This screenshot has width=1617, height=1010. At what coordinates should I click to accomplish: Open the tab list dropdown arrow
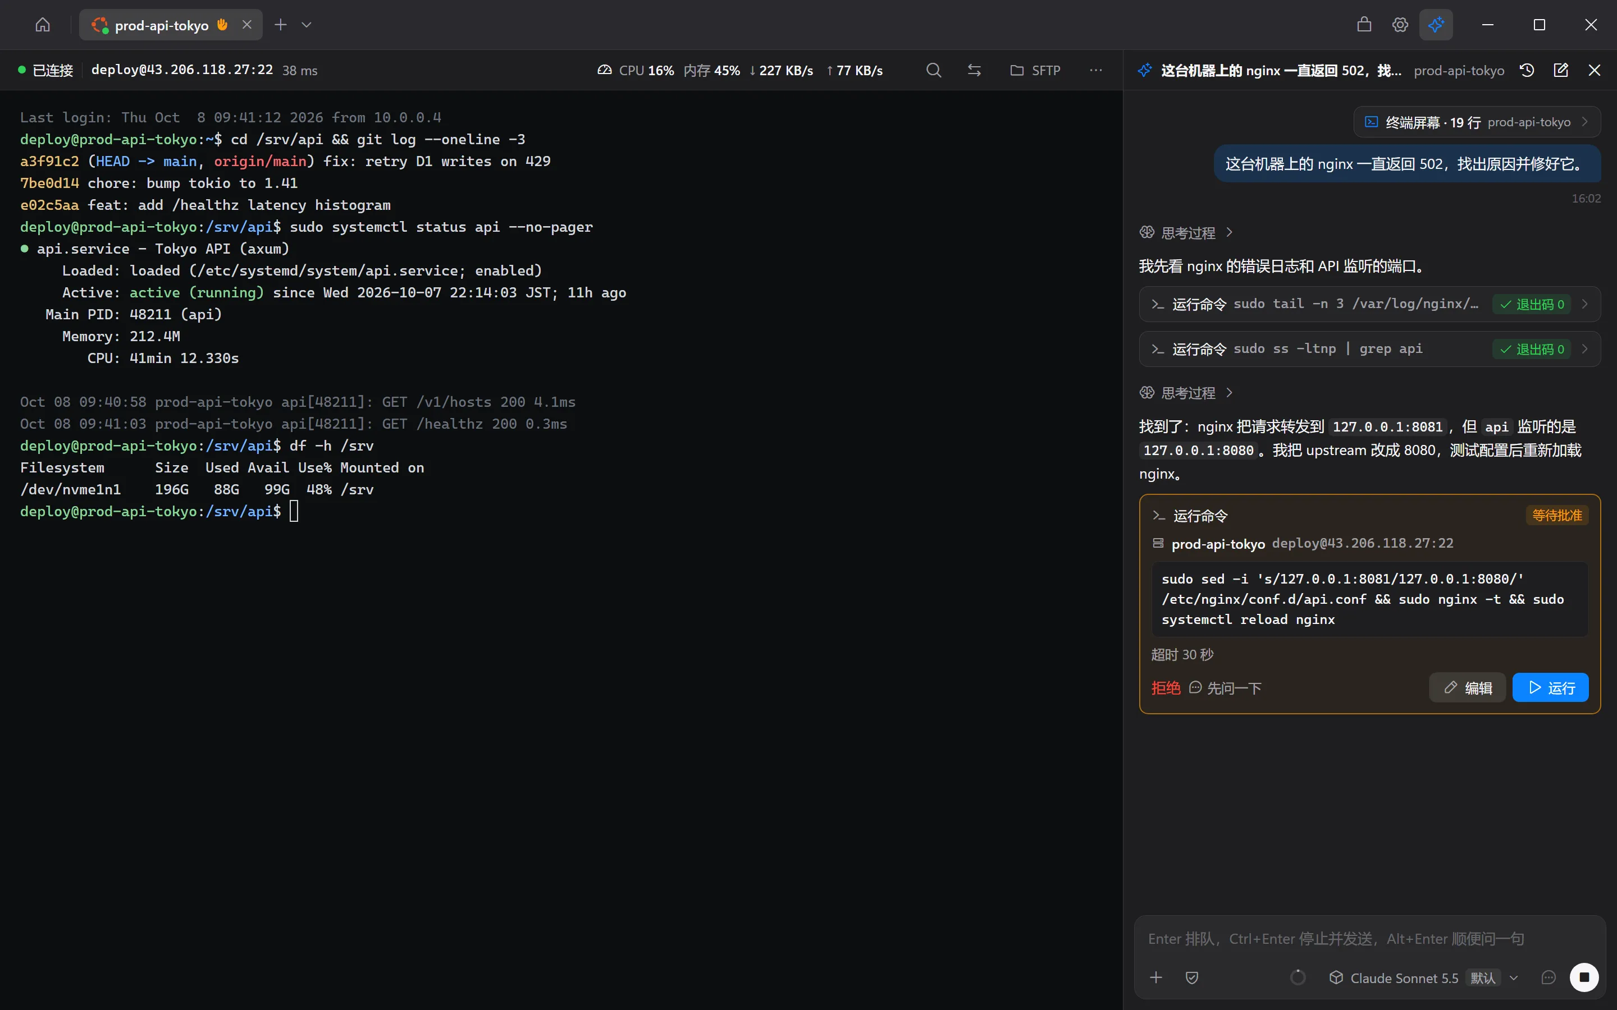[x=307, y=25]
